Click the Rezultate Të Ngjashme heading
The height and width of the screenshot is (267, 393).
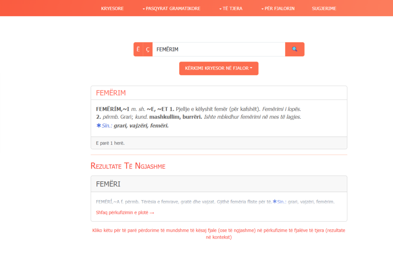[128, 166]
